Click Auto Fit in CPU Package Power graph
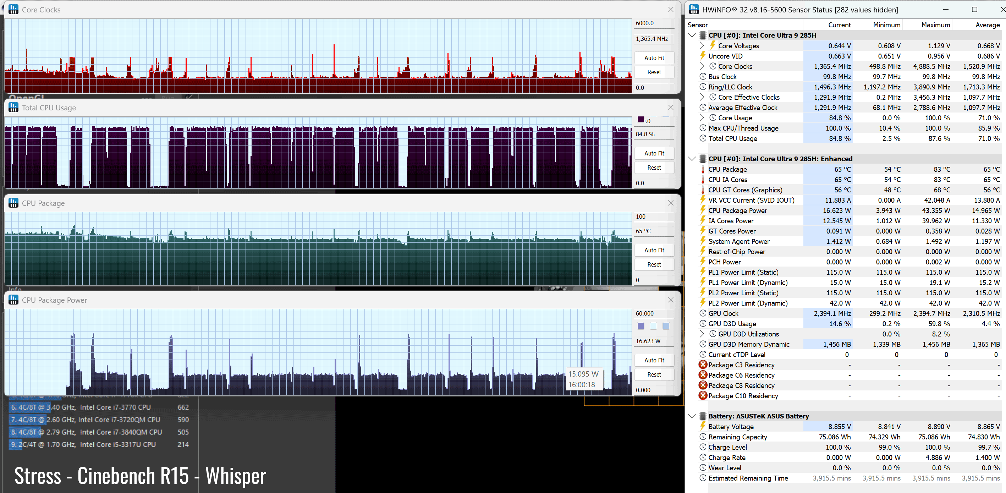 pos(654,360)
